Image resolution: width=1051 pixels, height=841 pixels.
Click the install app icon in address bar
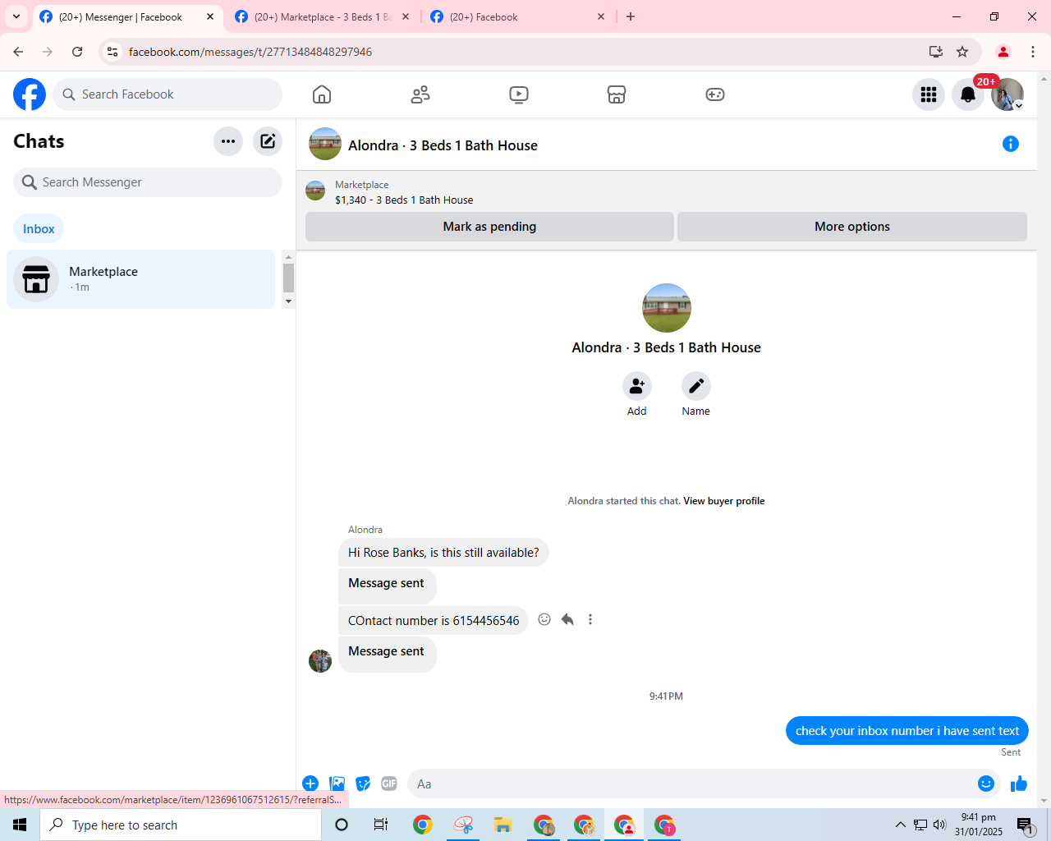point(936,52)
